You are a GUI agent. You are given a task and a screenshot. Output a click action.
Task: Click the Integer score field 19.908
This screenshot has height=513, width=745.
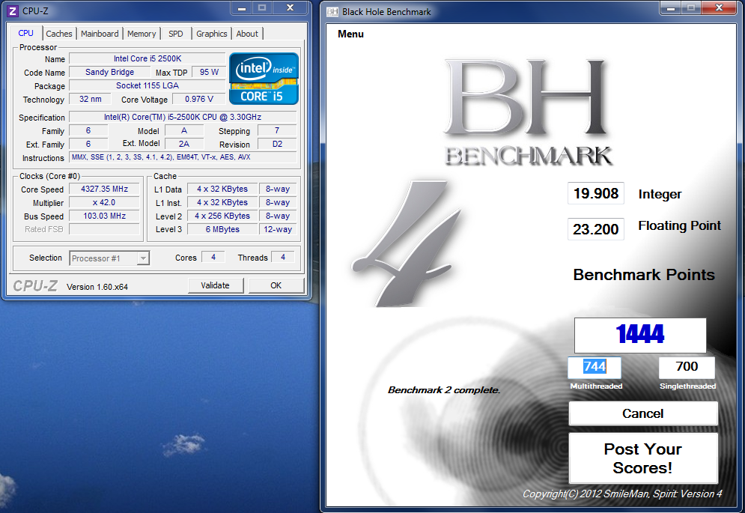596,193
